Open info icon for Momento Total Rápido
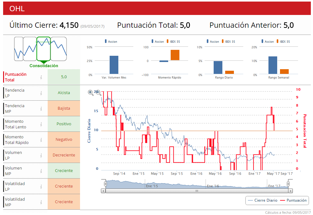313x215 pixels. coord(41,140)
